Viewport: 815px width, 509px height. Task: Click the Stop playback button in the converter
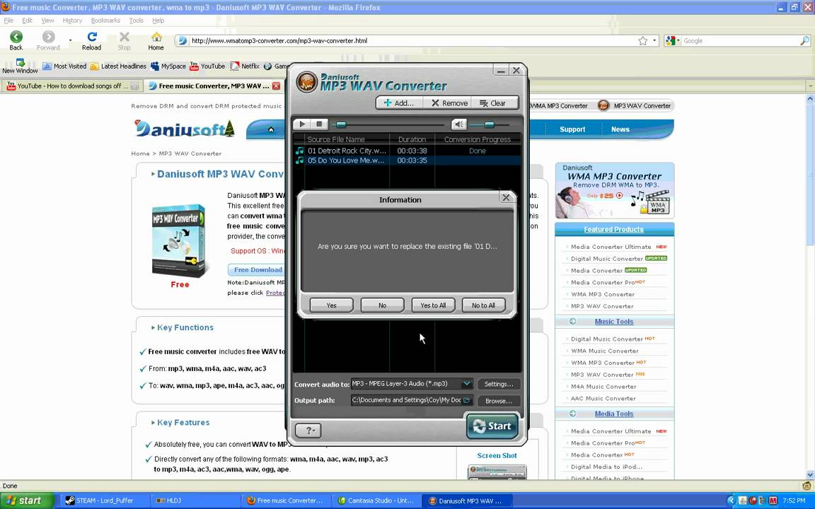[319, 124]
